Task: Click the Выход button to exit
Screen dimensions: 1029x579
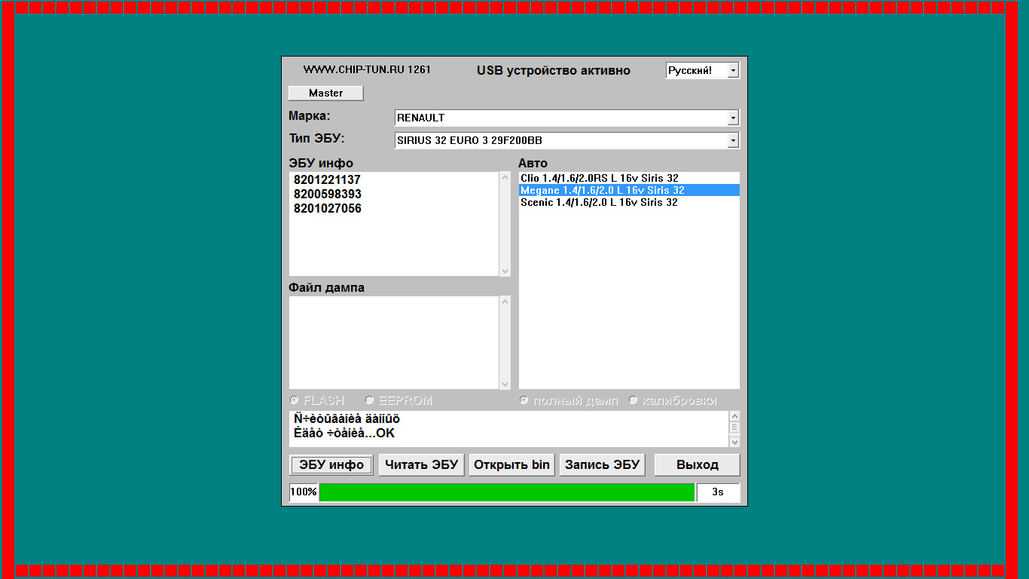Action: 697,464
